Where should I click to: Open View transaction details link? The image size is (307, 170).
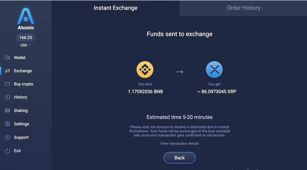[180, 143]
